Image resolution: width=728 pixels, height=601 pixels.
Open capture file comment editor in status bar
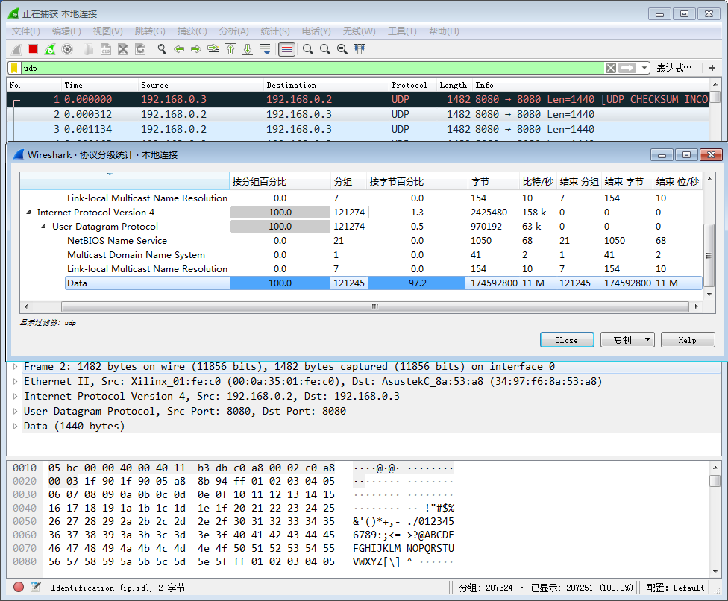(36, 587)
